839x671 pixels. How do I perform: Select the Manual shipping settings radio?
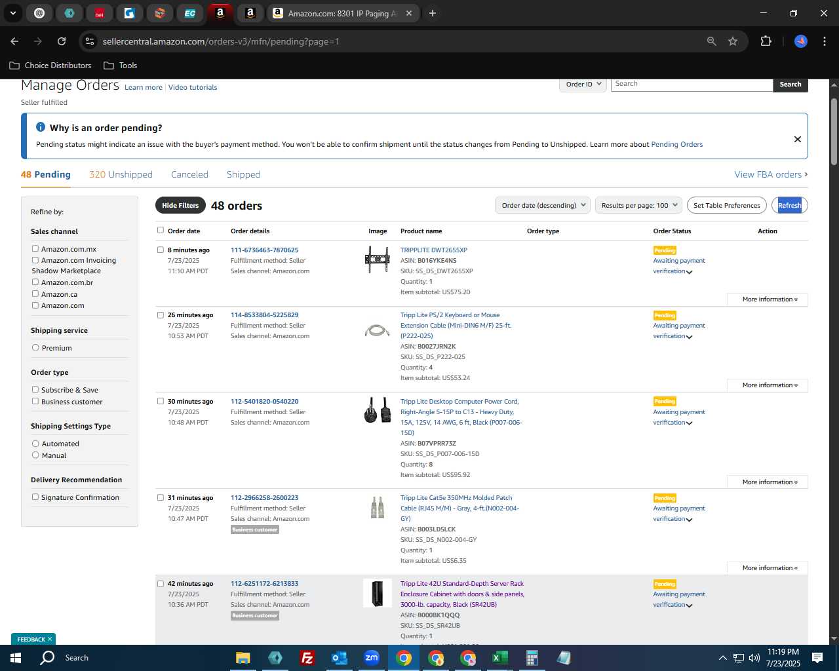click(x=35, y=455)
